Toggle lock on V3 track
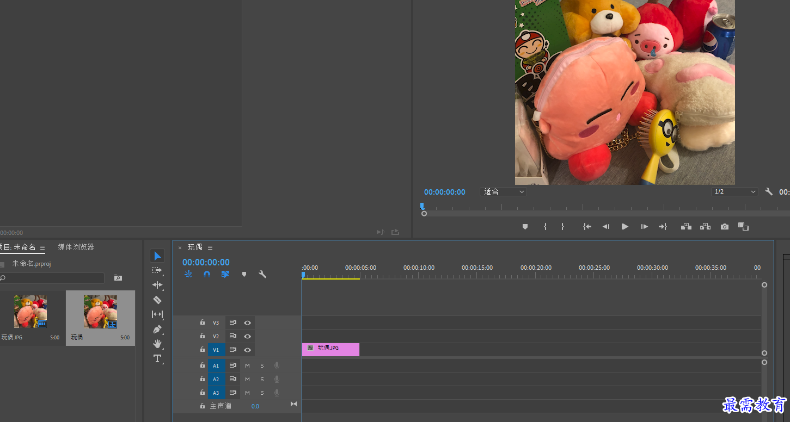790x422 pixels. pos(203,322)
